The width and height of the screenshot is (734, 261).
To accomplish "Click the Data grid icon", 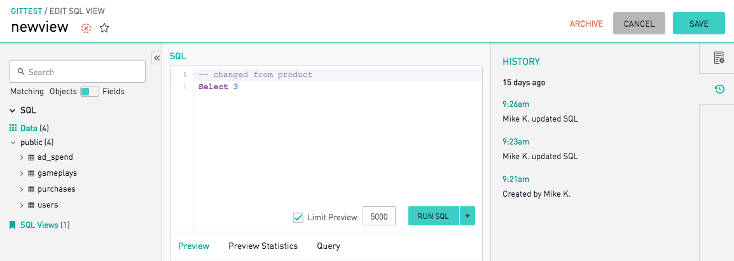I will point(13,128).
